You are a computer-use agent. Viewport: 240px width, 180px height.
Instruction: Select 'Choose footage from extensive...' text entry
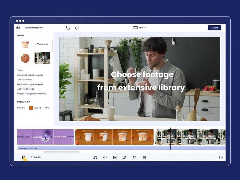32,94
